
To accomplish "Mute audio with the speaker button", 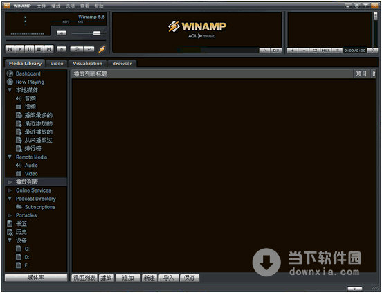I will click(x=62, y=33).
